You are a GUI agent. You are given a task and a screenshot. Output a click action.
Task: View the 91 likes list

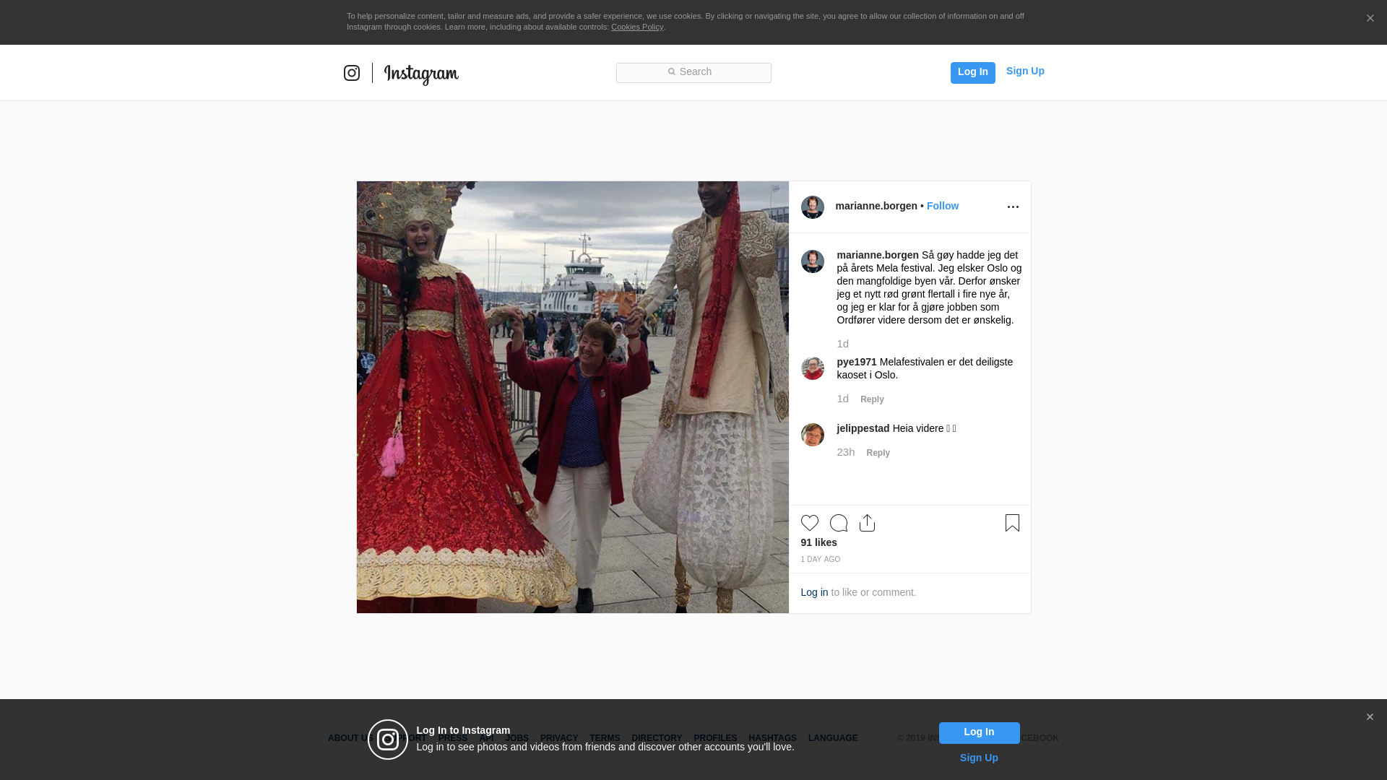pyautogui.click(x=818, y=542)
